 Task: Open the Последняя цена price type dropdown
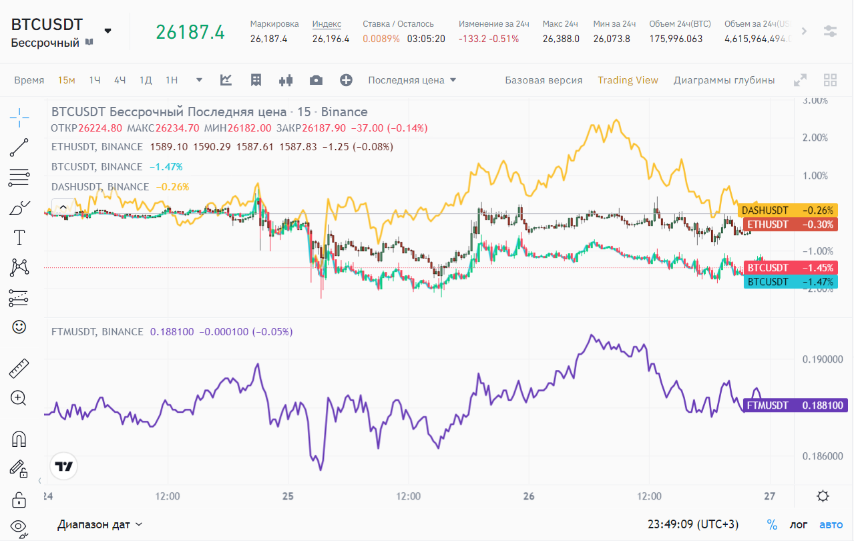[412, 80]
